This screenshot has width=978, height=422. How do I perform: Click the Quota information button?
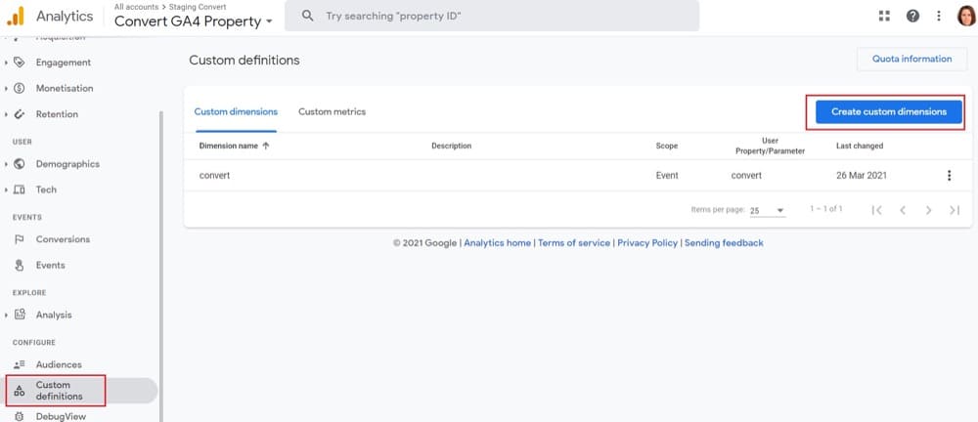911,59
